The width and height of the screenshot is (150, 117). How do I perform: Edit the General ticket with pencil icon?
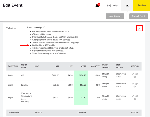pos(133,84)
